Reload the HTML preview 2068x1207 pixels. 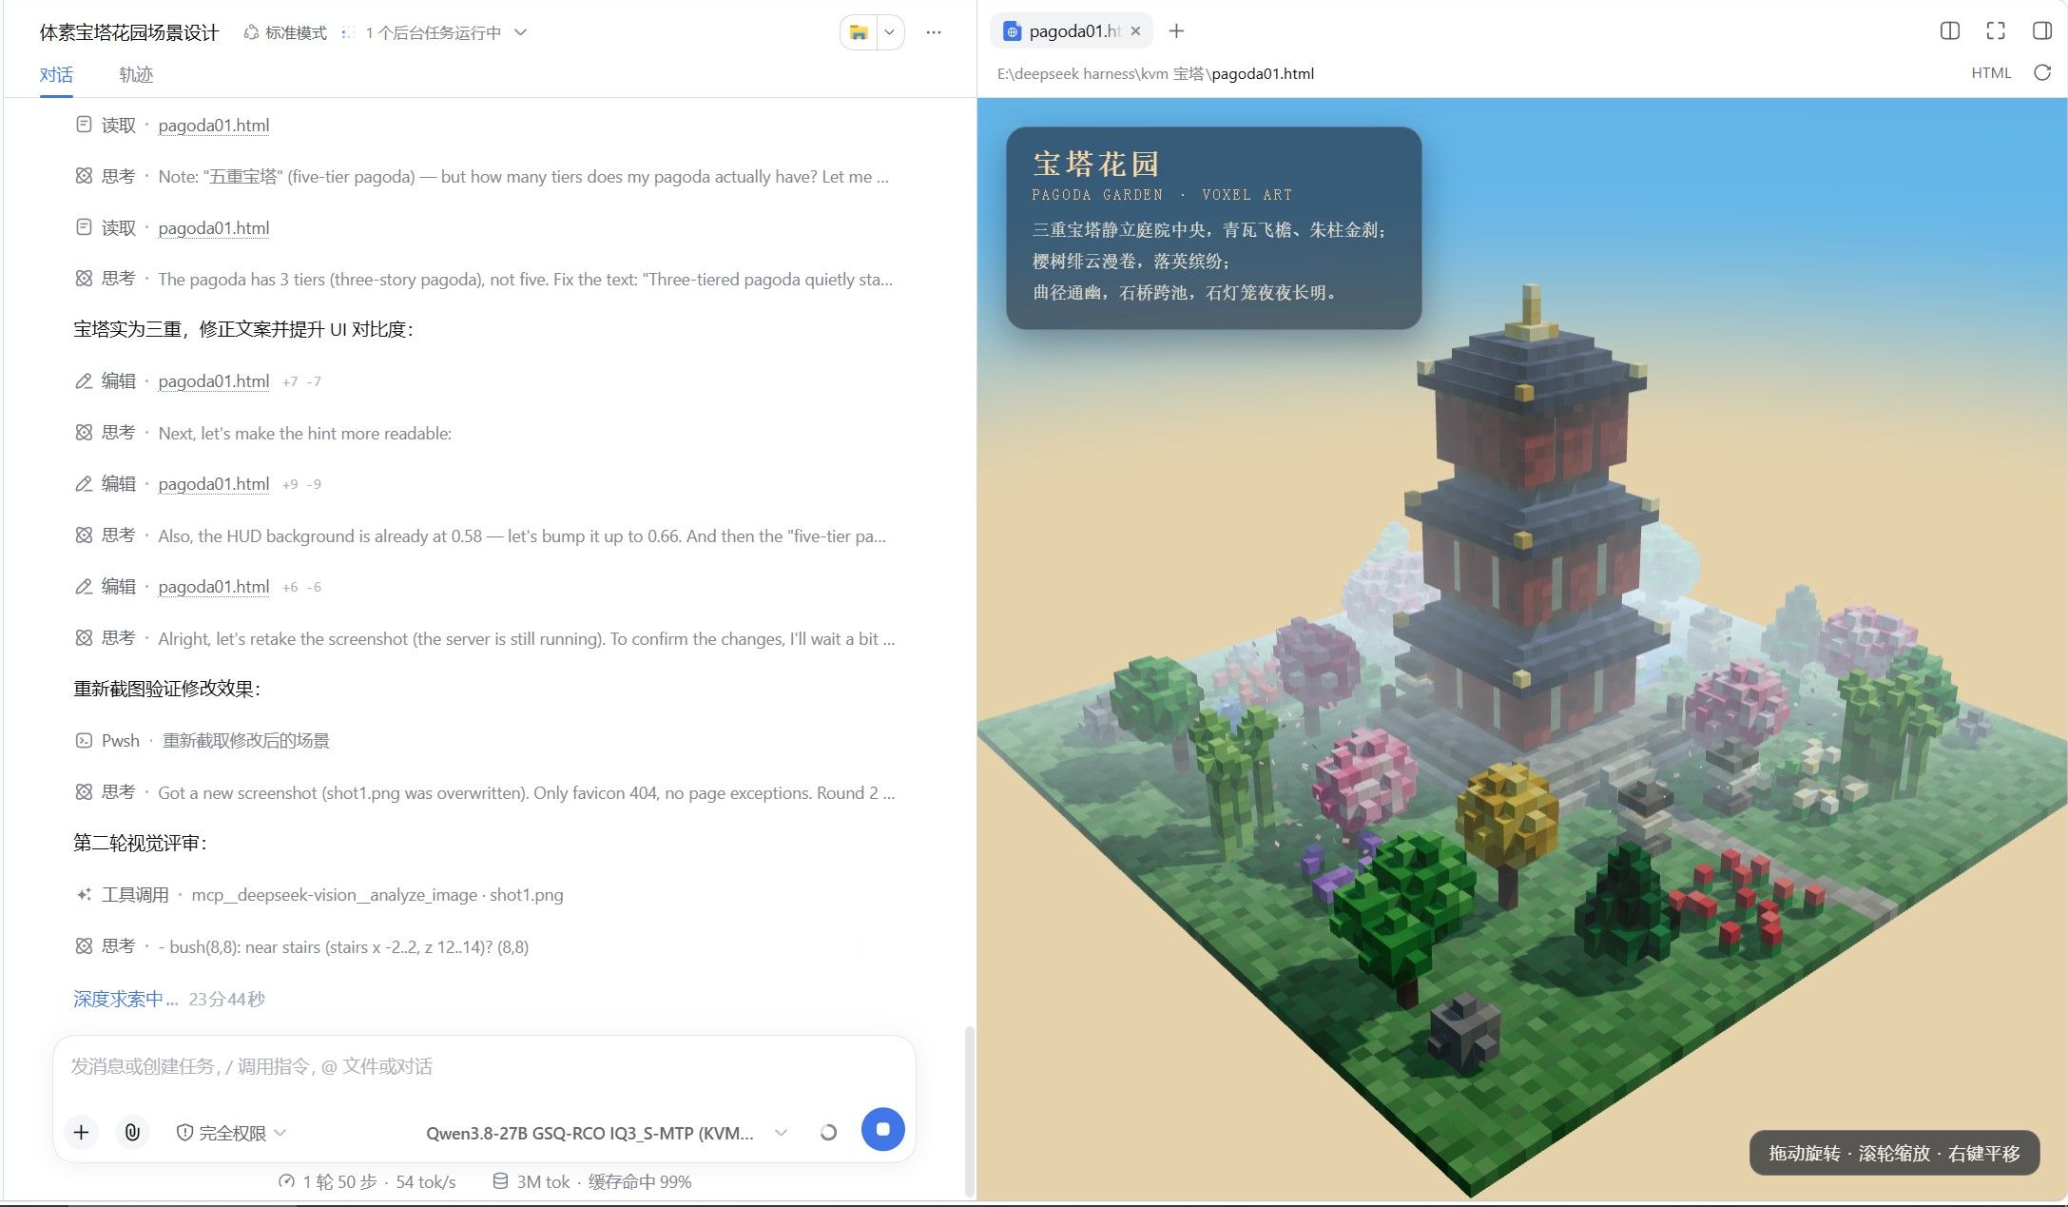pos(2041,73)
